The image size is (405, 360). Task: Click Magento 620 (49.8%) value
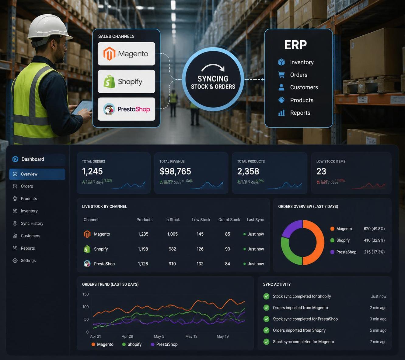point(374,229)
